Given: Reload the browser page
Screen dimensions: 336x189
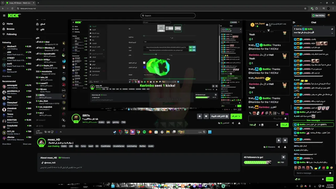Looking at the screenshot, I should click(12, 8).
